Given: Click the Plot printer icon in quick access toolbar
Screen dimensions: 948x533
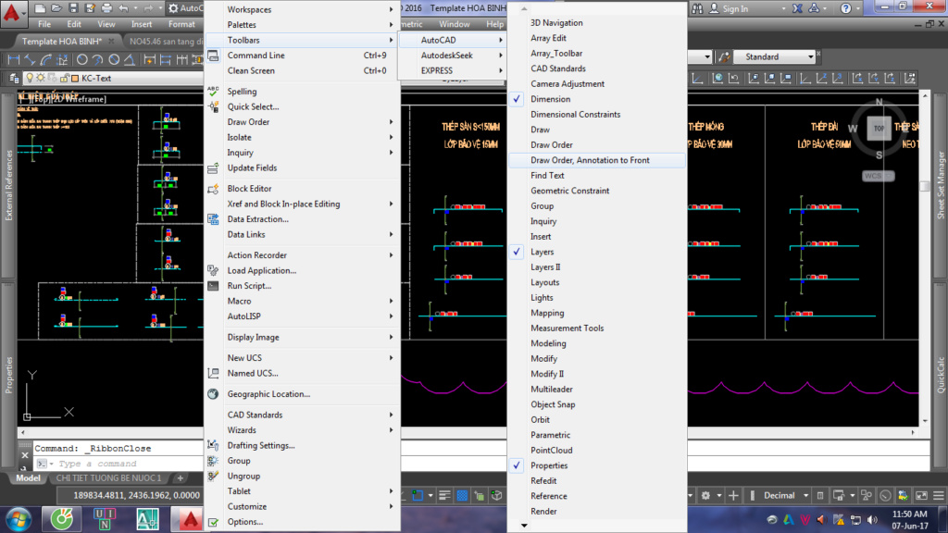Looking at the screenshot, I should coord(106,8).
